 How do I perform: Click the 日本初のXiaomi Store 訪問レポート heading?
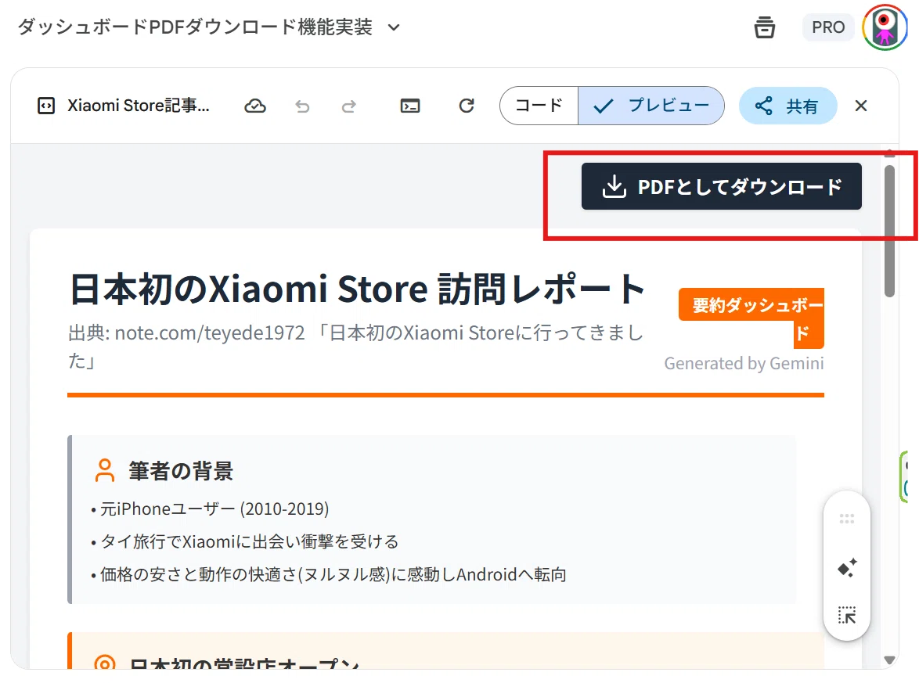point(358,289)
